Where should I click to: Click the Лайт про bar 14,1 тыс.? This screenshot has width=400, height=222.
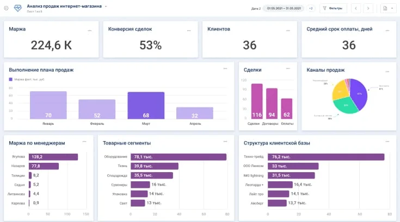click(x=278, y=194)
